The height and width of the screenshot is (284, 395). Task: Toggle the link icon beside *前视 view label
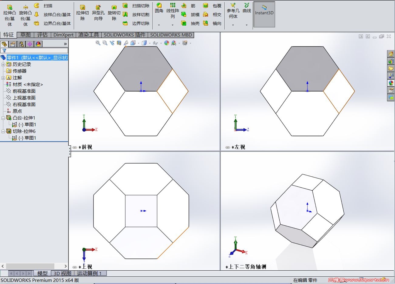(75, 147)
